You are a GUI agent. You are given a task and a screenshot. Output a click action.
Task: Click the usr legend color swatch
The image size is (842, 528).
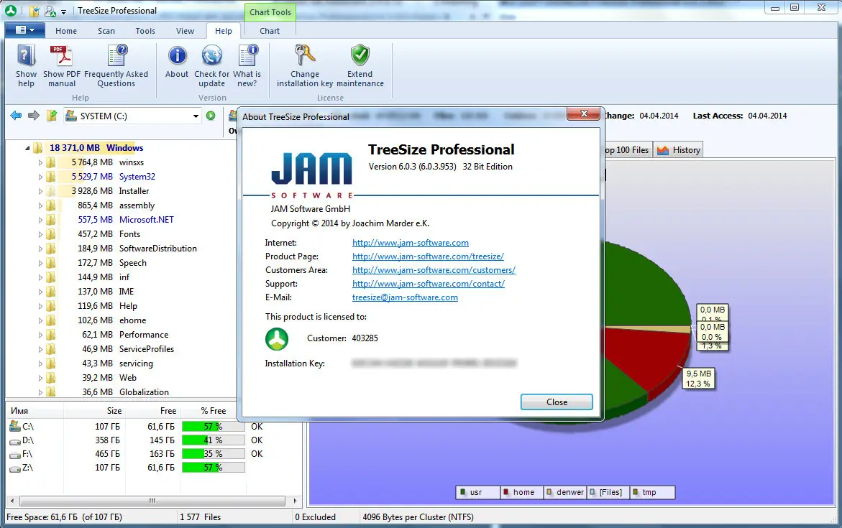(462, 492)
